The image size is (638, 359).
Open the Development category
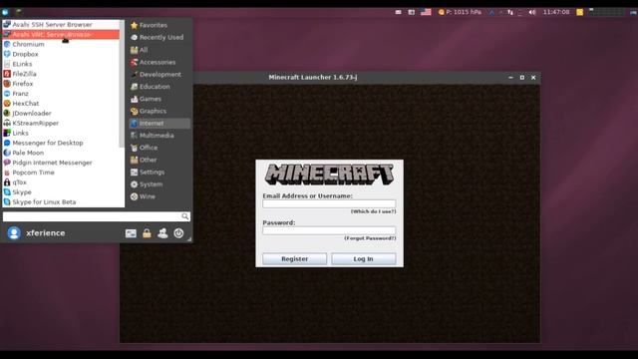(159, 75)
